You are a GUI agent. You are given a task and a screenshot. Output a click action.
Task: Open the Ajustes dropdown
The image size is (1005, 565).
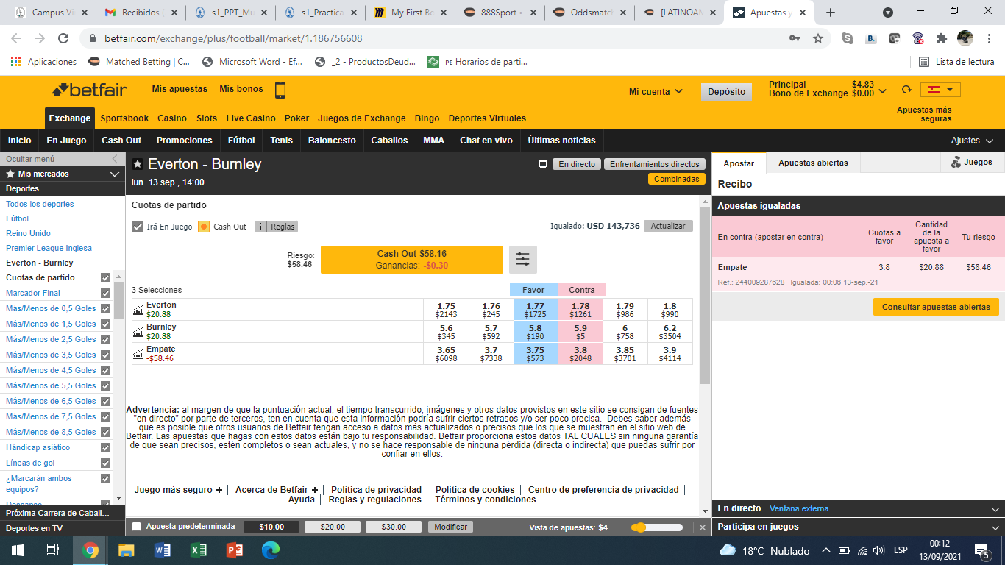(972, 141)
